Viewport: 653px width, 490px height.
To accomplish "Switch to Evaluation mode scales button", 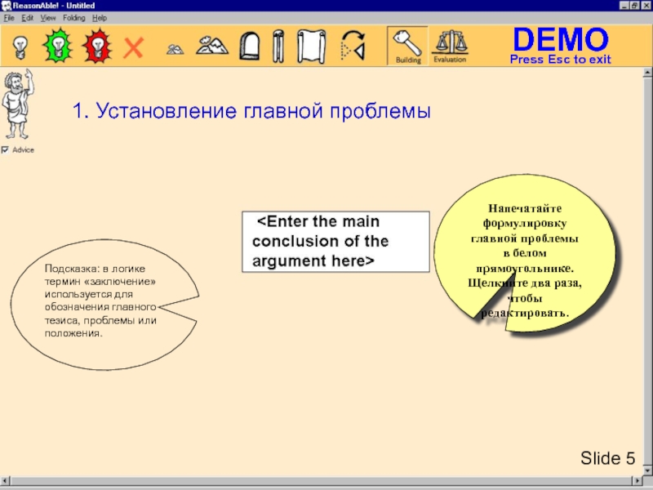I will click(x=450, y=46).
